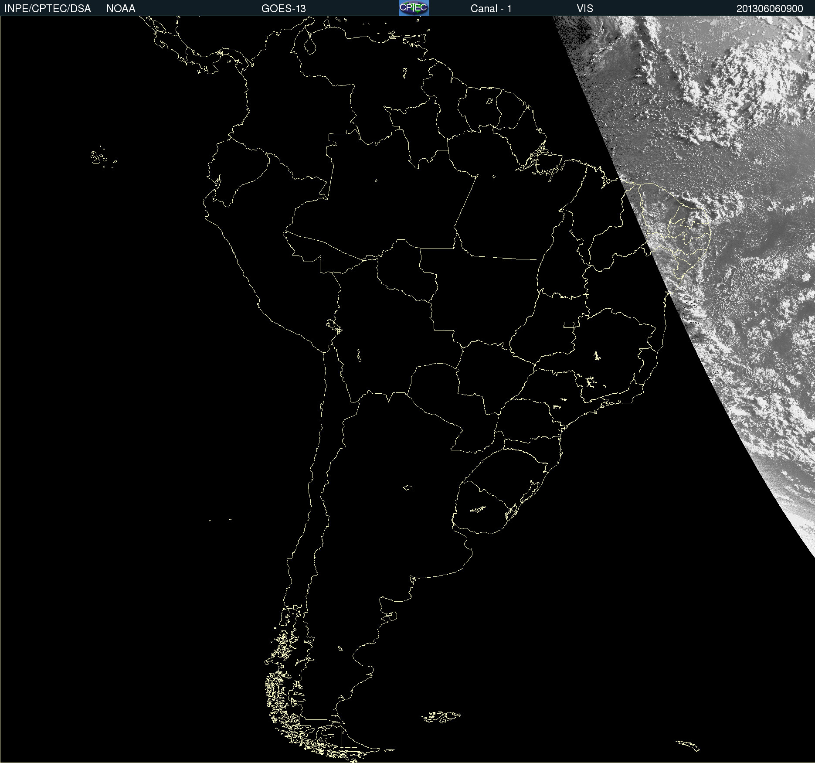Click the Galápagos Islands outline in the Pacific
The height and width of the screenshot is (763, 815).
coord(98,158)
